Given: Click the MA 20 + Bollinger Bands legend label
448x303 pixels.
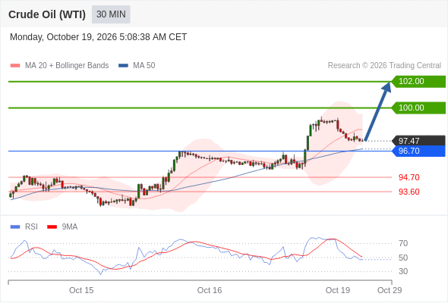Looking at the screenshot, I should [67, 66].
